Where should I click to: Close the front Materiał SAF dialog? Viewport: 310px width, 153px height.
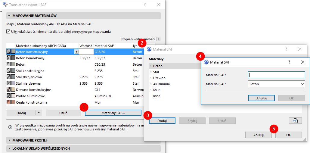tap(302, 62)
